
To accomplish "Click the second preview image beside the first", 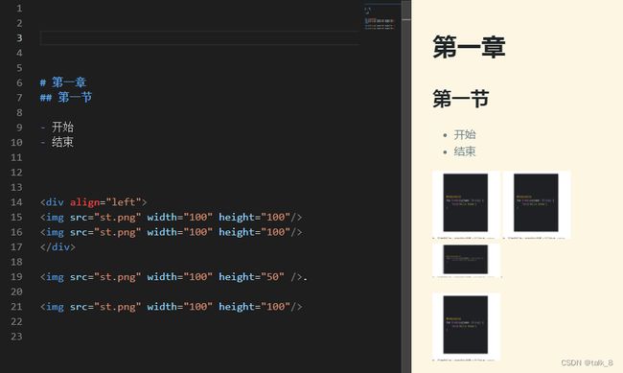I will point(537,205).
